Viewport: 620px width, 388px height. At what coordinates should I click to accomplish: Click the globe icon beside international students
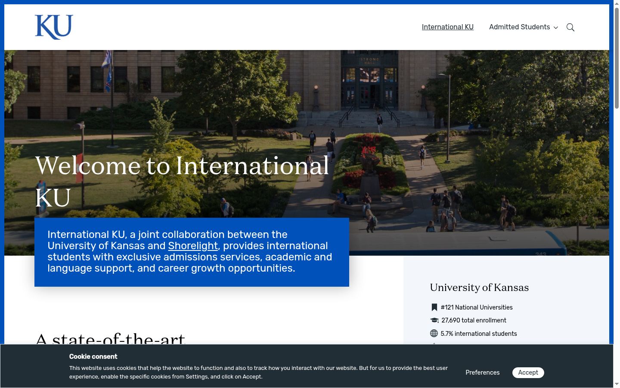coord(434,333)
